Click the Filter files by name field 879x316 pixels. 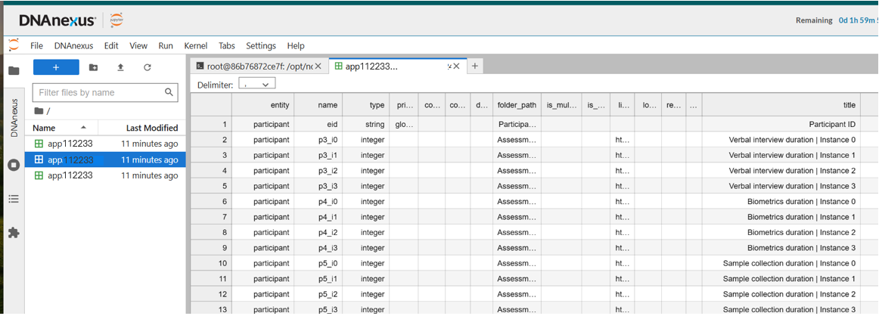98,92
